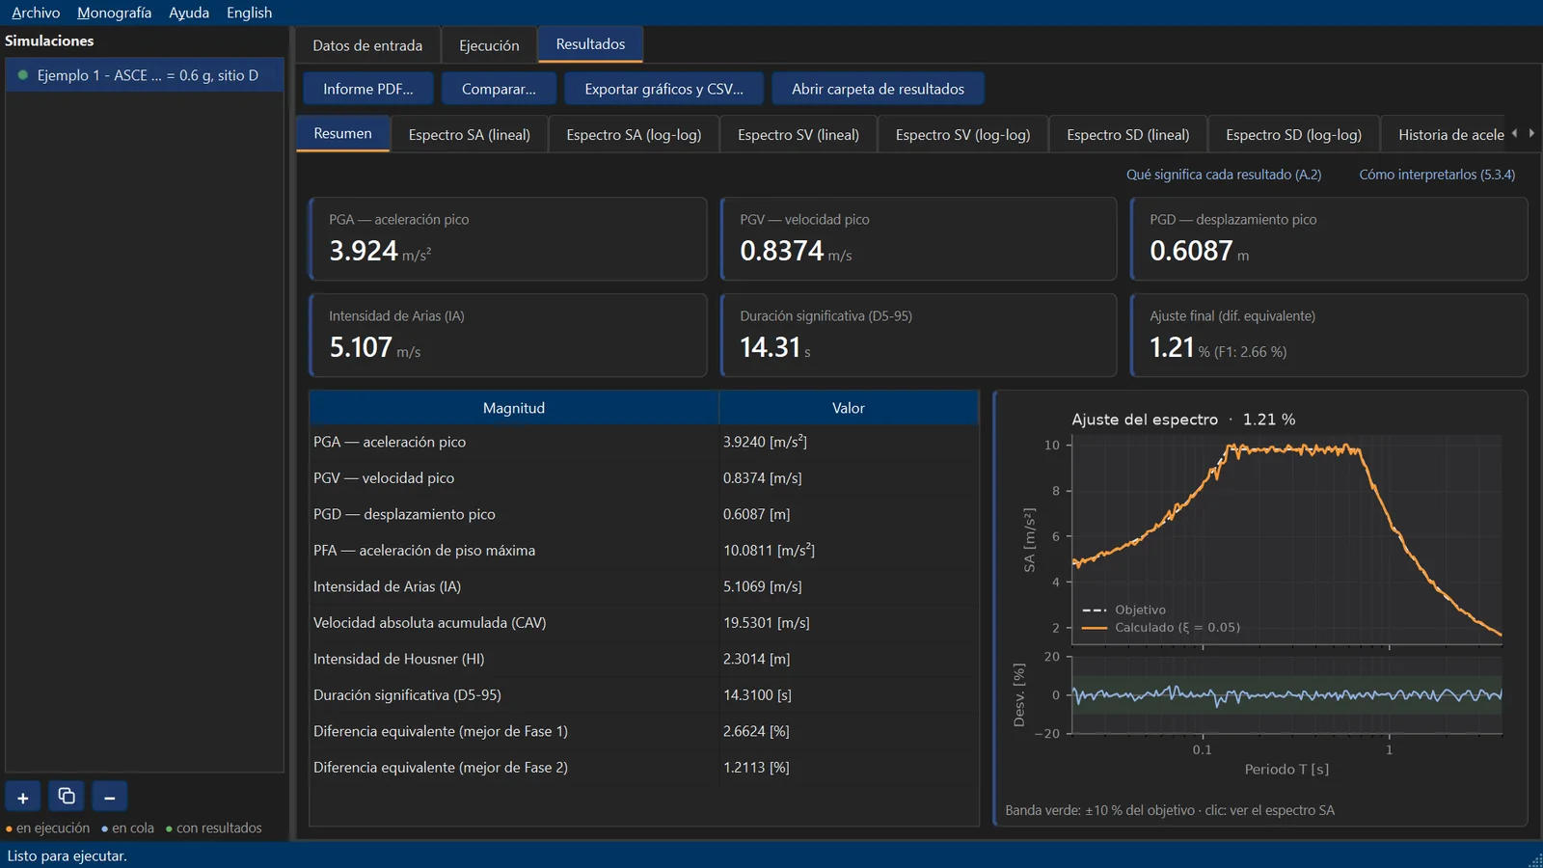
Task: Open Espectro SD (log-log) tab
Action: (1293, 135)
